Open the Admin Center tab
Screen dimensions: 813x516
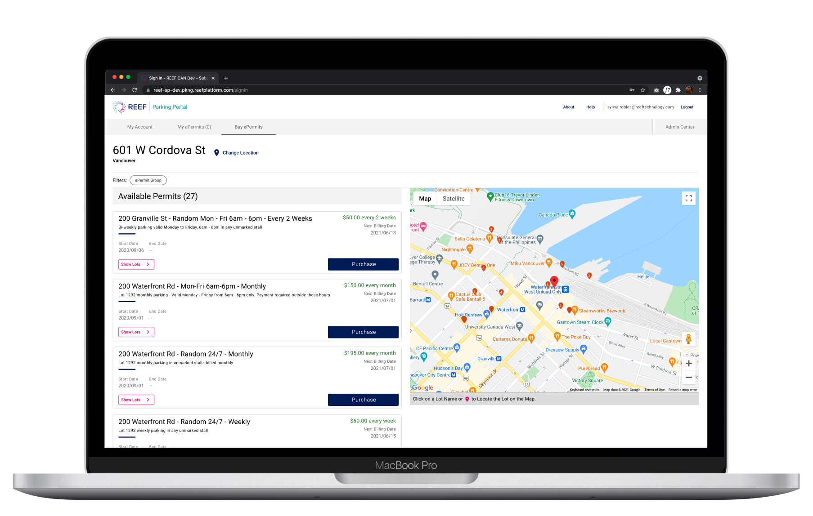click(680, 127)
